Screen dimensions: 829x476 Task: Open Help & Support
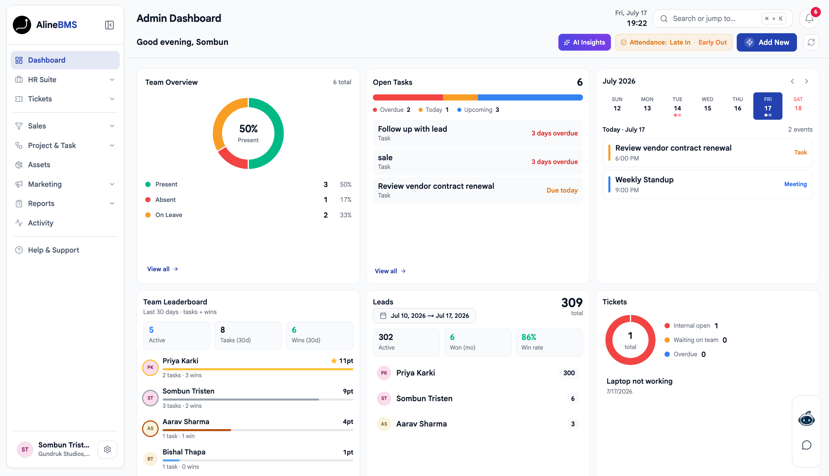pyautogui.click(x=65, y=250)
